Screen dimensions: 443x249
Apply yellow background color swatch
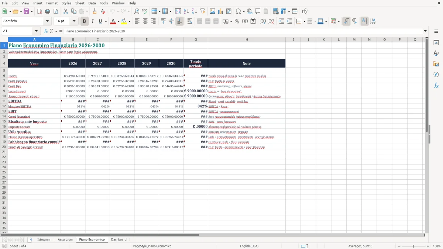(124, 21)
